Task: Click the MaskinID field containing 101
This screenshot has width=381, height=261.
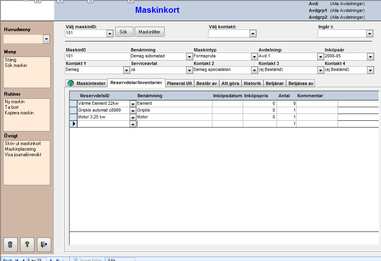Action: tap(97, 56)
